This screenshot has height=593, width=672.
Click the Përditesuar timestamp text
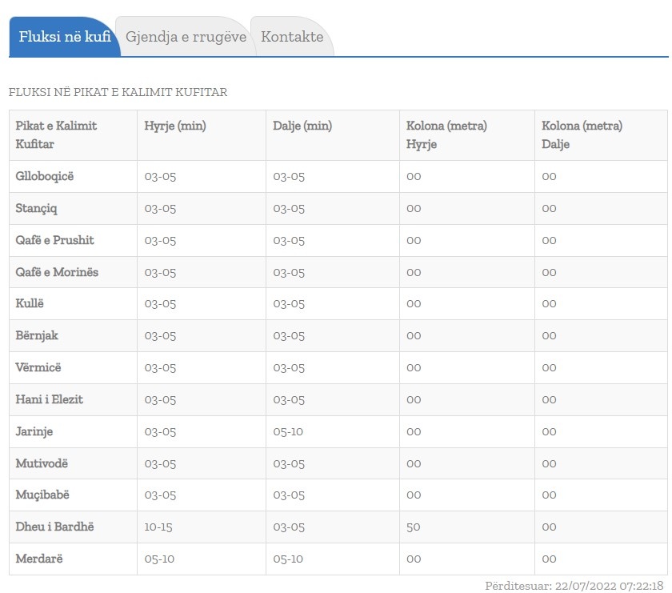tap(574, 586)
